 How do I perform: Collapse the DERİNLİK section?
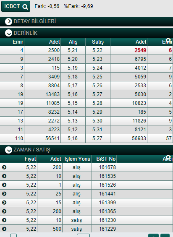[x=8, y=33]
